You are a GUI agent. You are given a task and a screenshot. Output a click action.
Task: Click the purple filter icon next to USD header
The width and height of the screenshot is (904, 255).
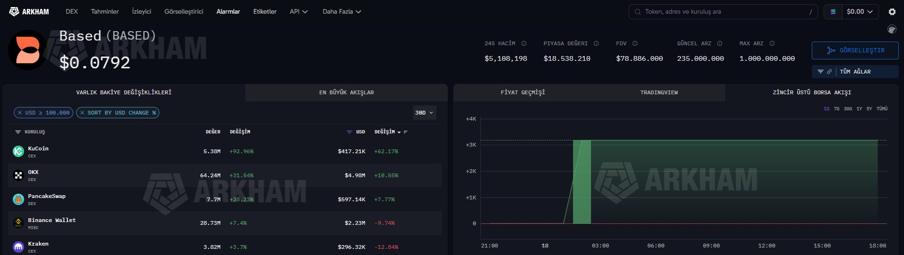(349, 132)
